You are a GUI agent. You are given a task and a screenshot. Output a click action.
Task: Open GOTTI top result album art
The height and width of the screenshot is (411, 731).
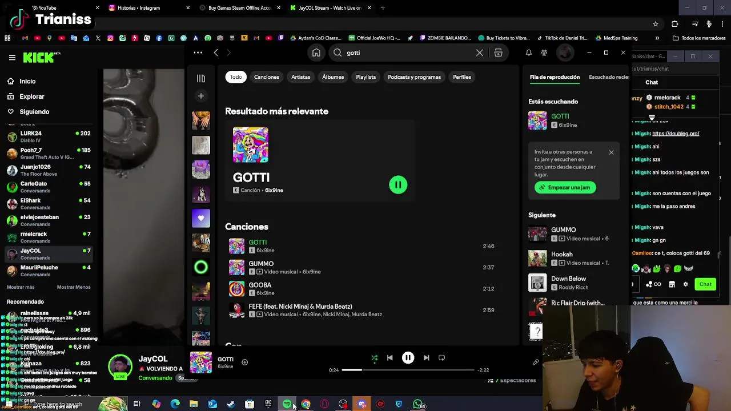(x=251, y=145)
